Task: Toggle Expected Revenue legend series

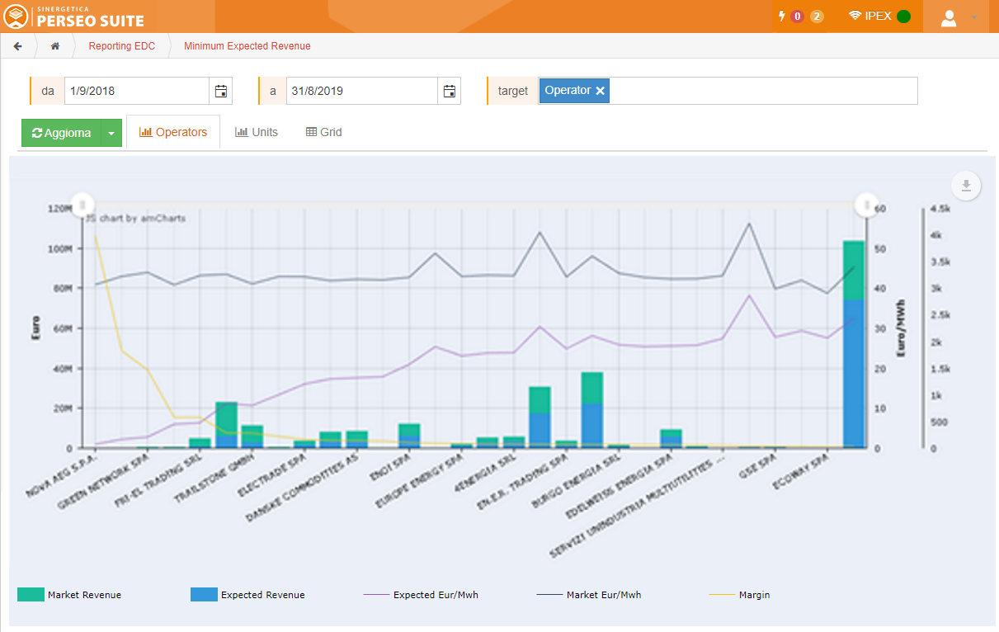Action: tap(247, 594)
